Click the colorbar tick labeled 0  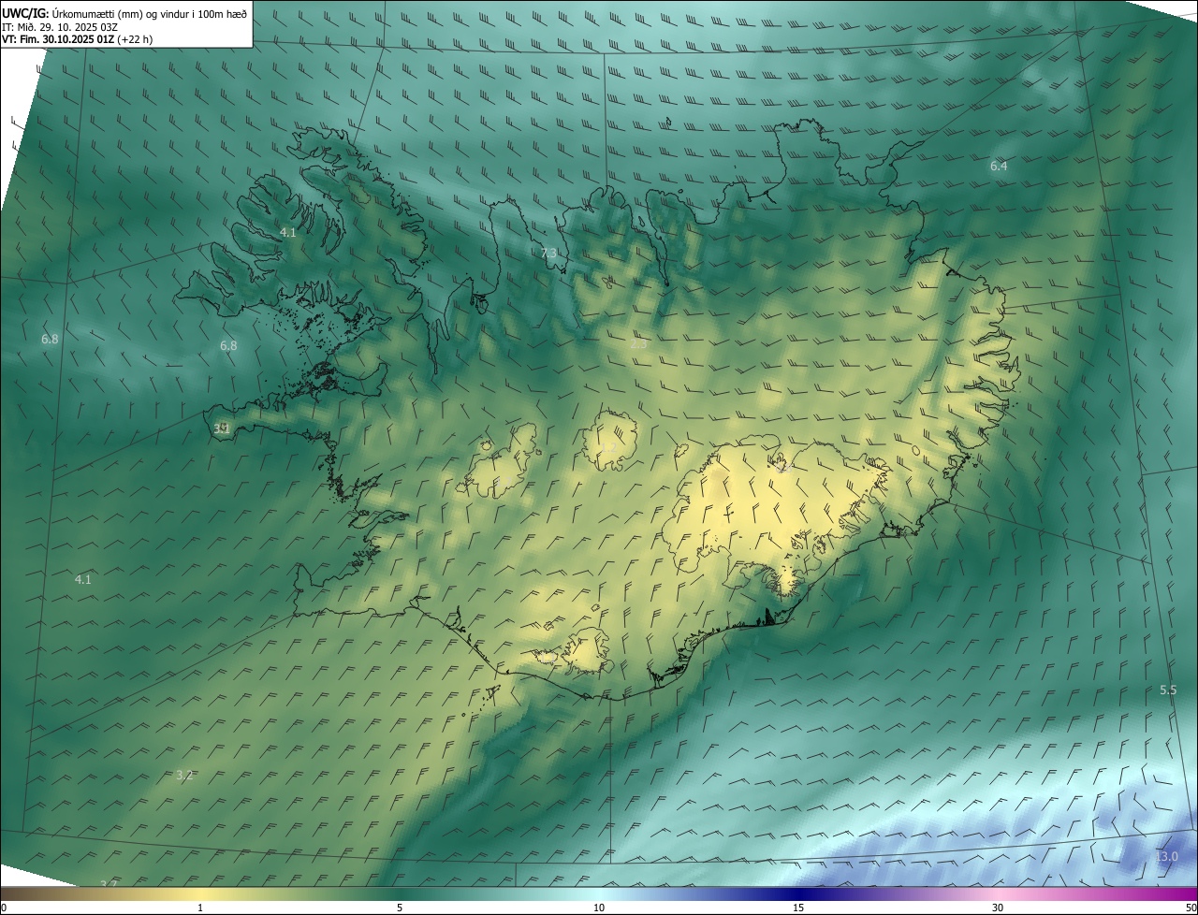[4, 908]
